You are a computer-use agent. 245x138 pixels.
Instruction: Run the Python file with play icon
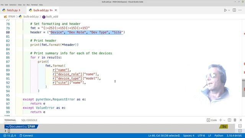[225, 10]
